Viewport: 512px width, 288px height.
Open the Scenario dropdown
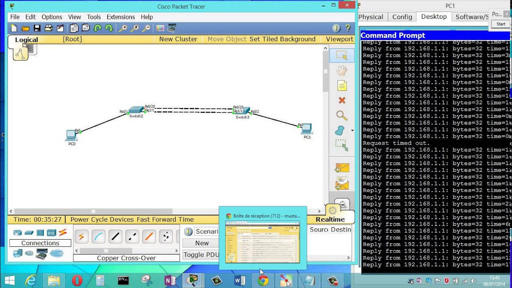pyautogui.click(x=206, y=231)
